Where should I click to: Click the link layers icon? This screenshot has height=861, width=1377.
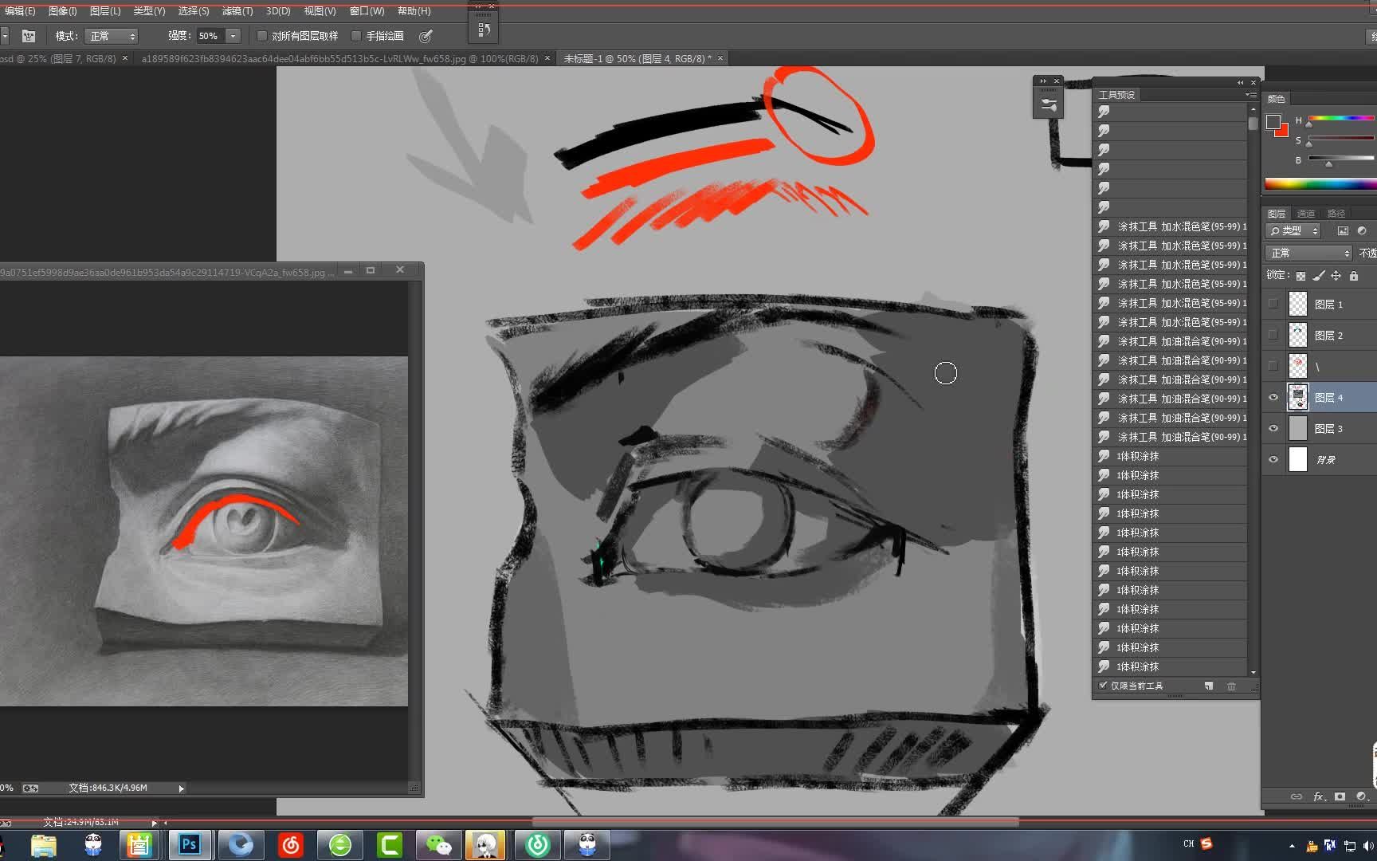pos(1297,796)
